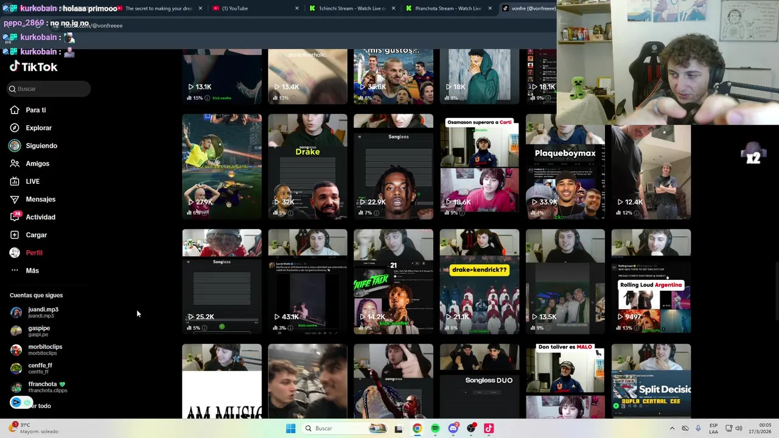779x438 pixels.
Task: Open the video with 13.5K views
Action: click(x=565, y=281)
